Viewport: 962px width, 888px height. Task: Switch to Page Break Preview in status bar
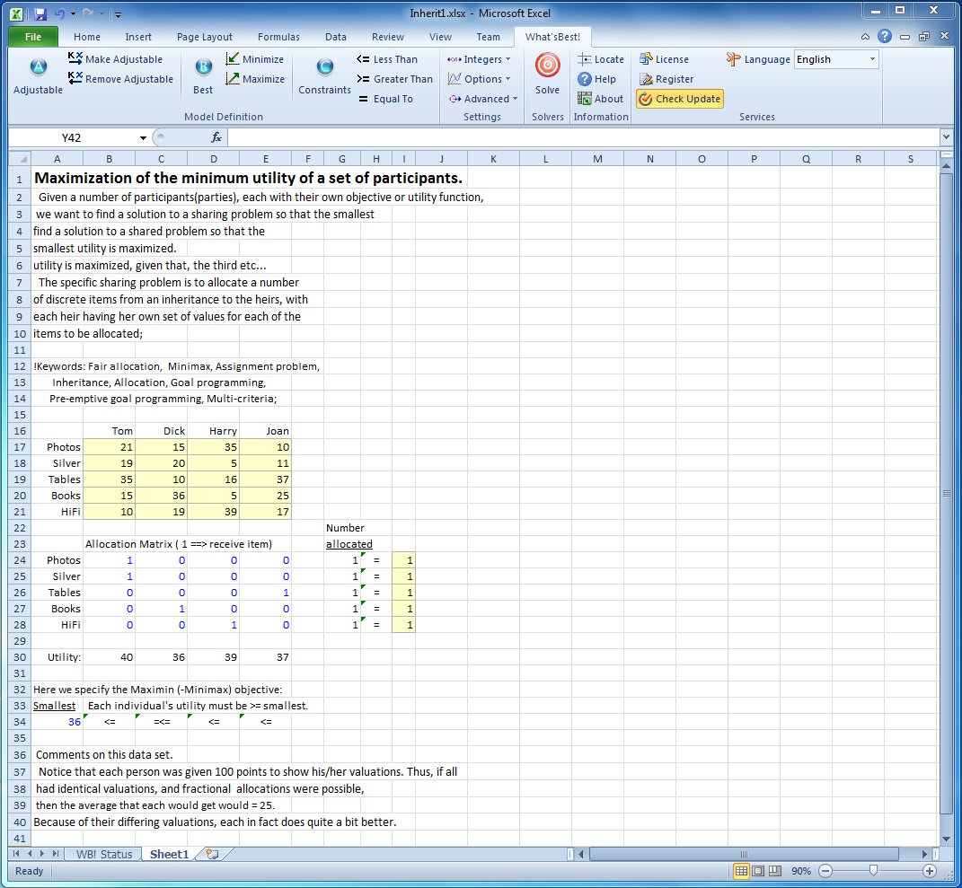point(775,871)
